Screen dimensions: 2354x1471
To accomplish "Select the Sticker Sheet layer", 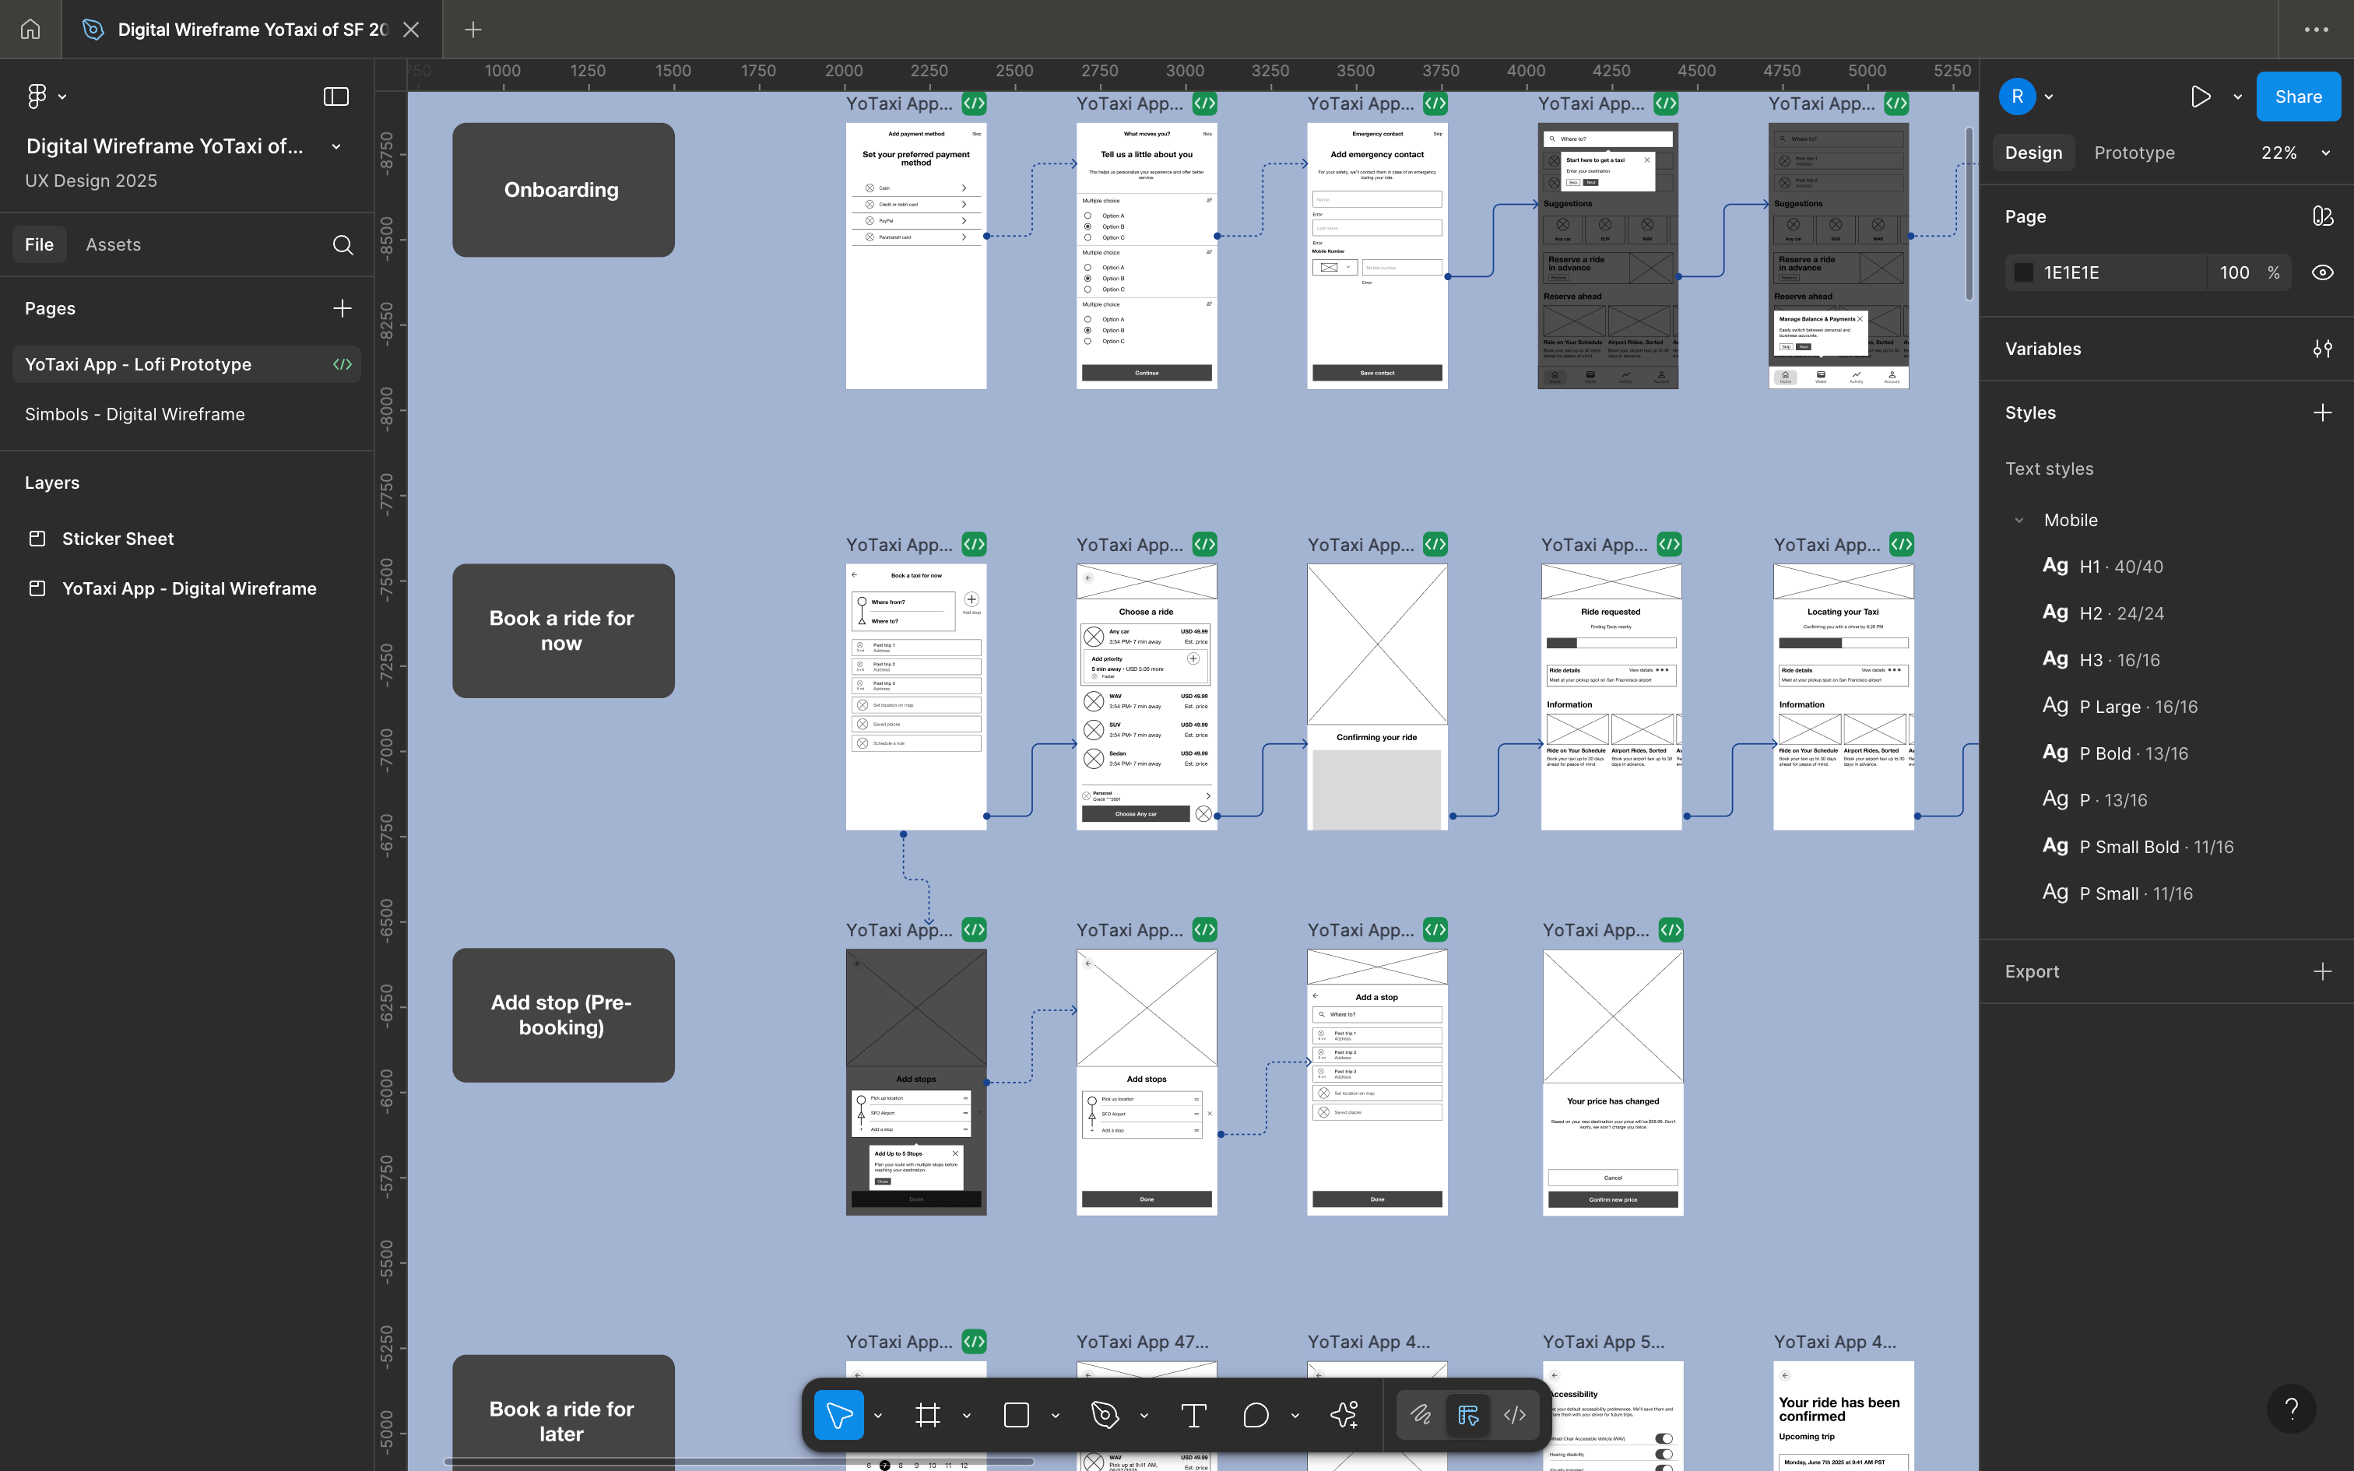I will click(x=118, y=538).
